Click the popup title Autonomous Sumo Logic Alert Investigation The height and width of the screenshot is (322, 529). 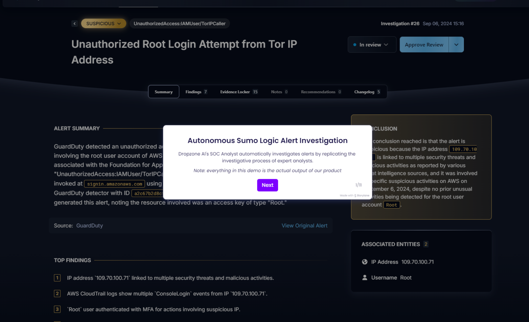coord(267,140)
